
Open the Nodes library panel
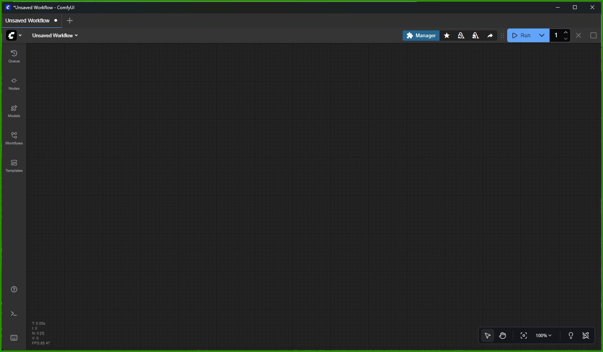coord(14,84)
